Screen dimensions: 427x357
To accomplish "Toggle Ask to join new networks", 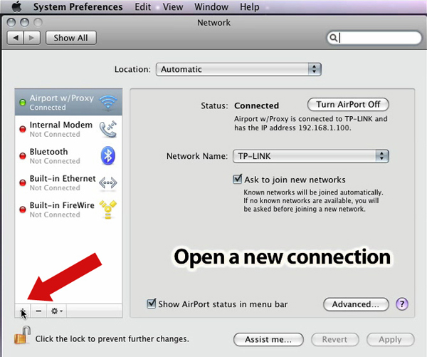I will 238,180.
